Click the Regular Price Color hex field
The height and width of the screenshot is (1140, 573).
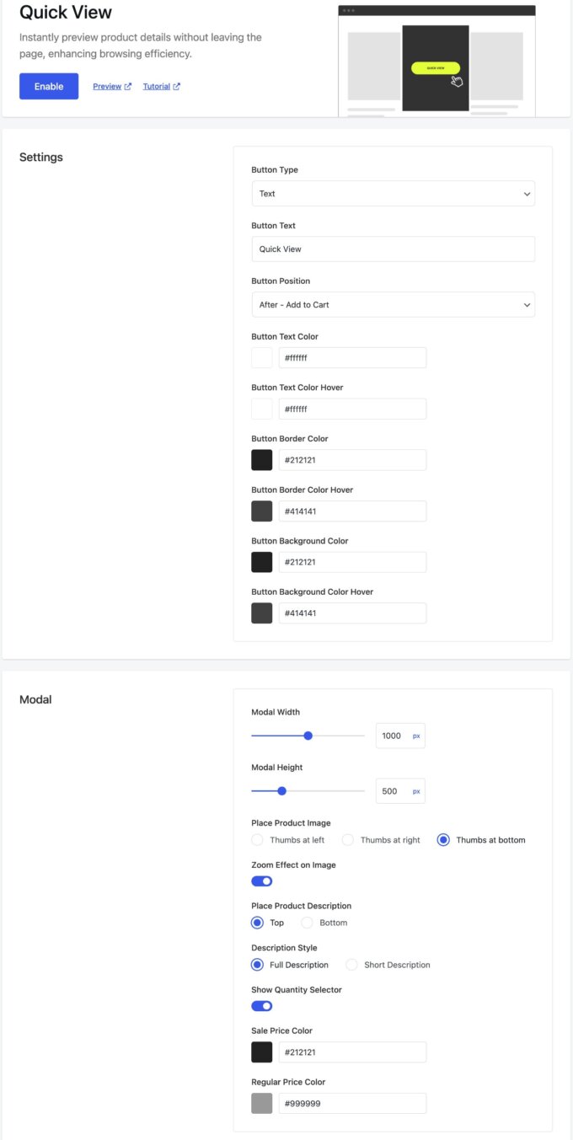[x=352, y=1103]
